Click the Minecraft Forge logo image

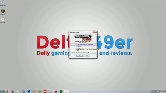83,37
